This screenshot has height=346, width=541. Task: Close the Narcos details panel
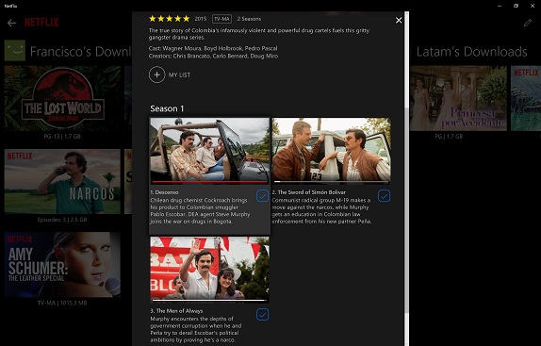(x=399, y=21)
